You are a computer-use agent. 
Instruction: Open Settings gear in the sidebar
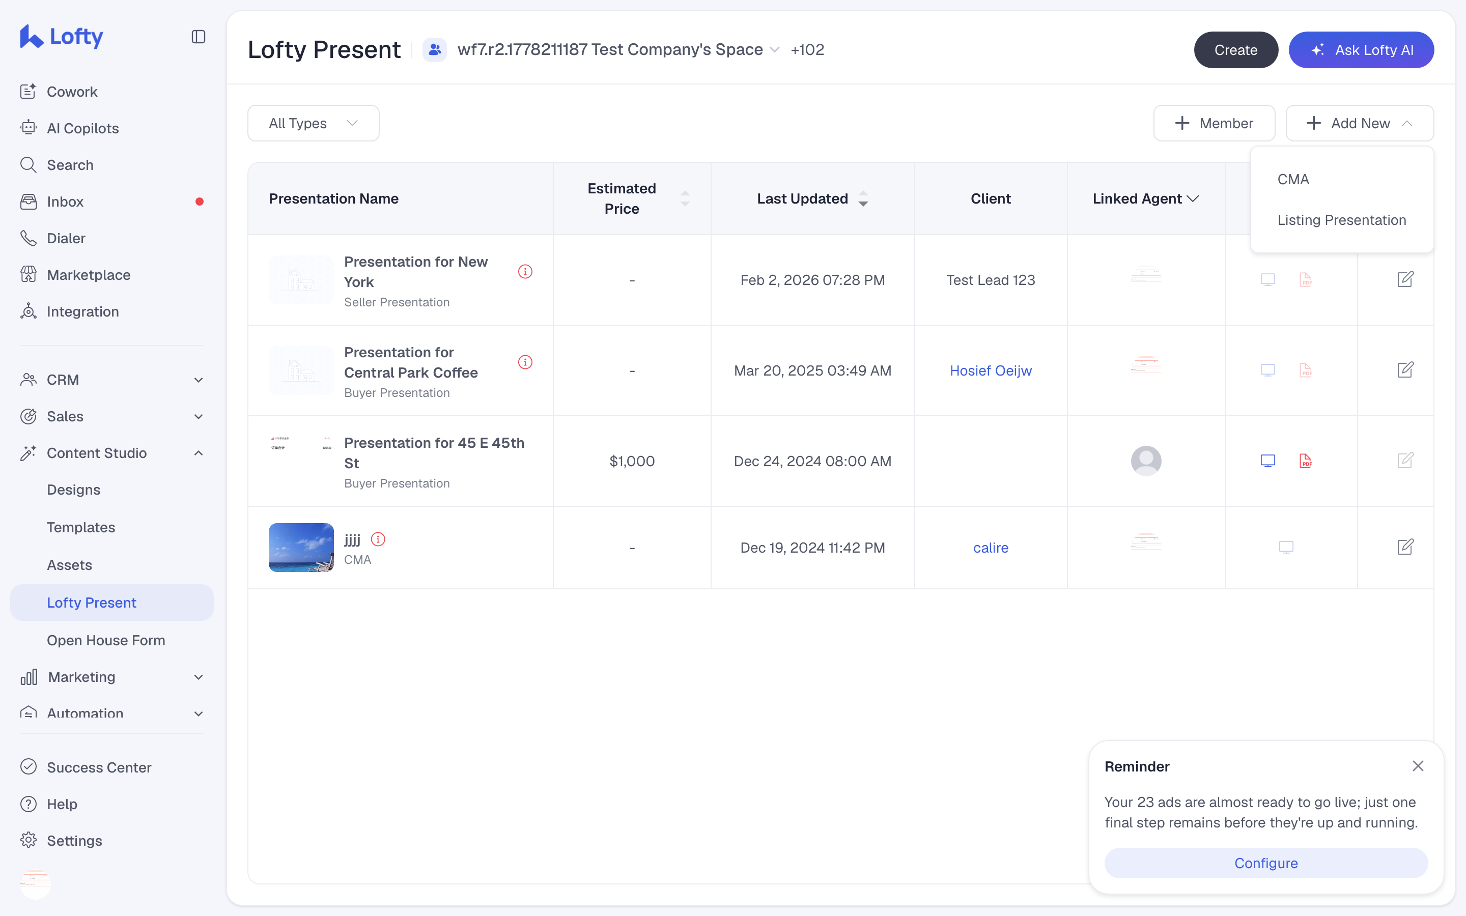(x=29, y=840)
